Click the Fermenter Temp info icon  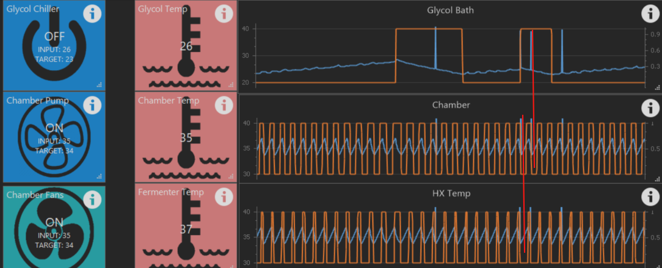coord(224,197)
